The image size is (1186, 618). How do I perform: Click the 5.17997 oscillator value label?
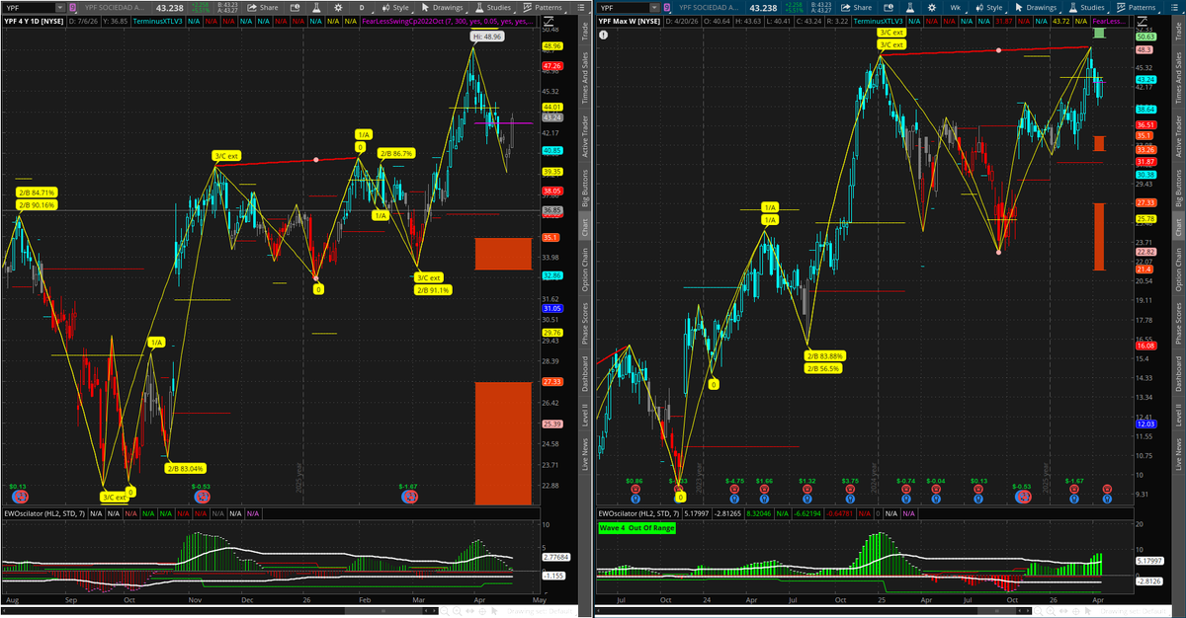pyautogui.click(x=1147, y=561)
